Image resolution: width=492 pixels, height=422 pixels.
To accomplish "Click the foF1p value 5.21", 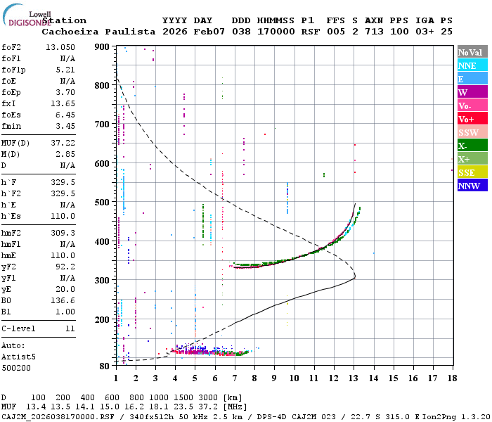I will coord(65,70).
